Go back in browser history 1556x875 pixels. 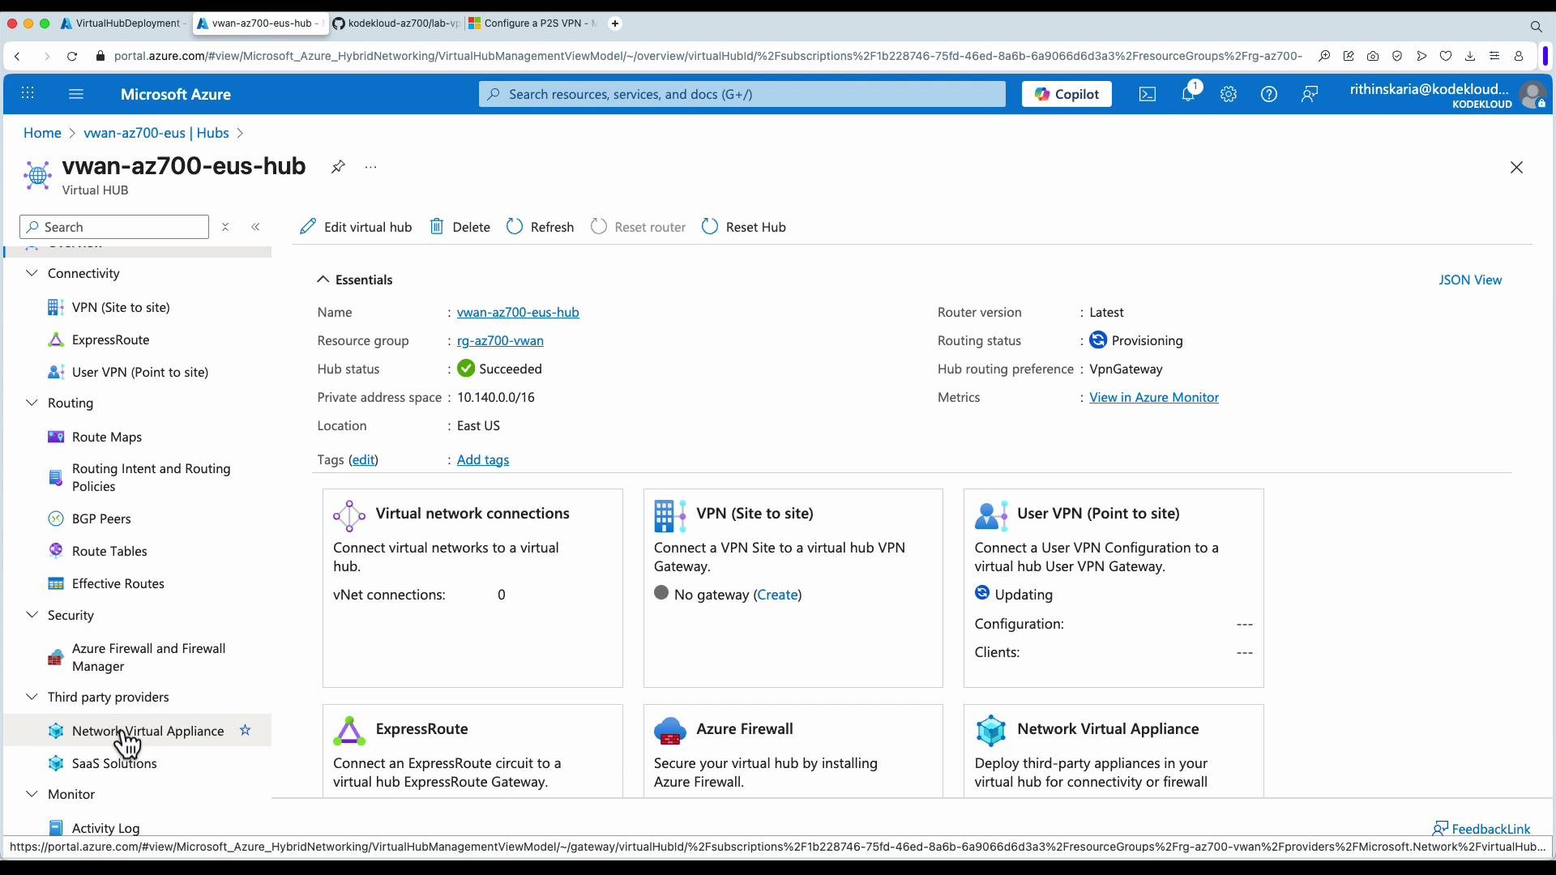17,56
